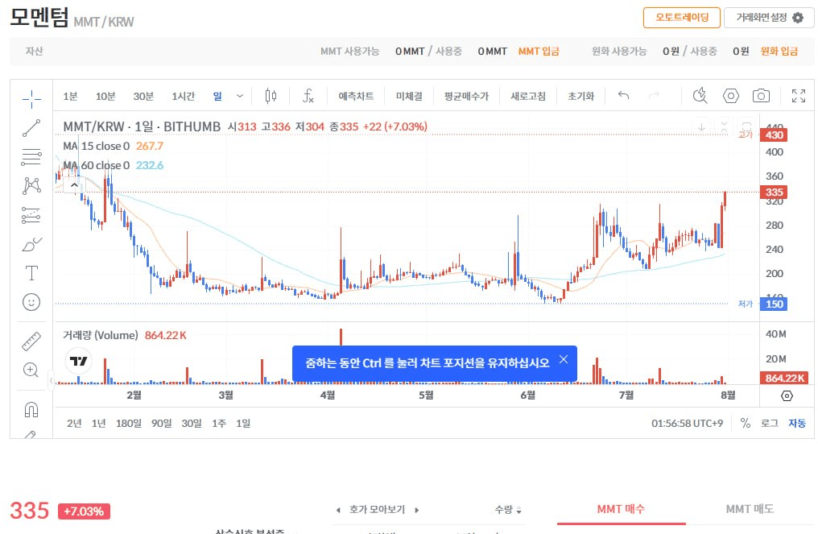Viewport: 818px width, 534px height.
Task: Select the 1시간 interval
Action: 183,96
